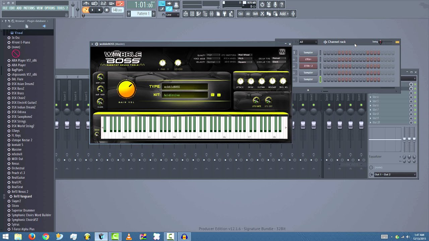Toggle first step of top Sampler channel
The height and width of the screenshot is (241, 429).
325,53
